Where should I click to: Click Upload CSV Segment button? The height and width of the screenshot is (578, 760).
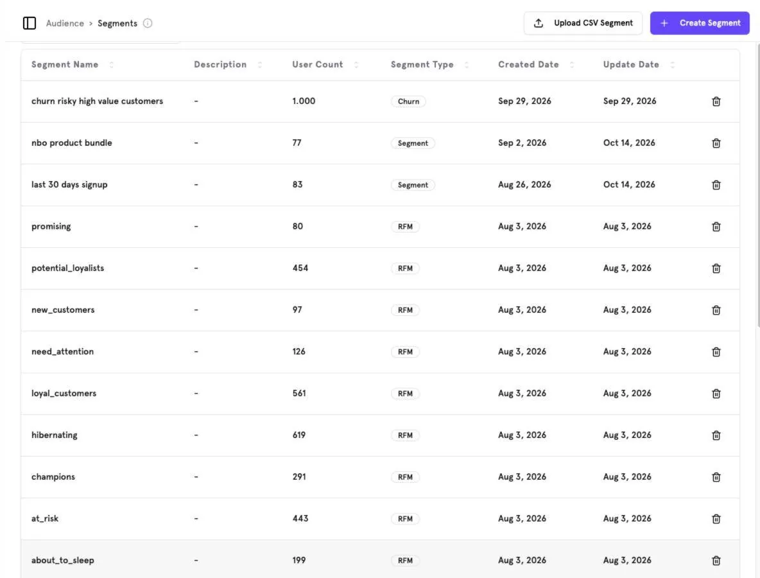coord(583,22)
